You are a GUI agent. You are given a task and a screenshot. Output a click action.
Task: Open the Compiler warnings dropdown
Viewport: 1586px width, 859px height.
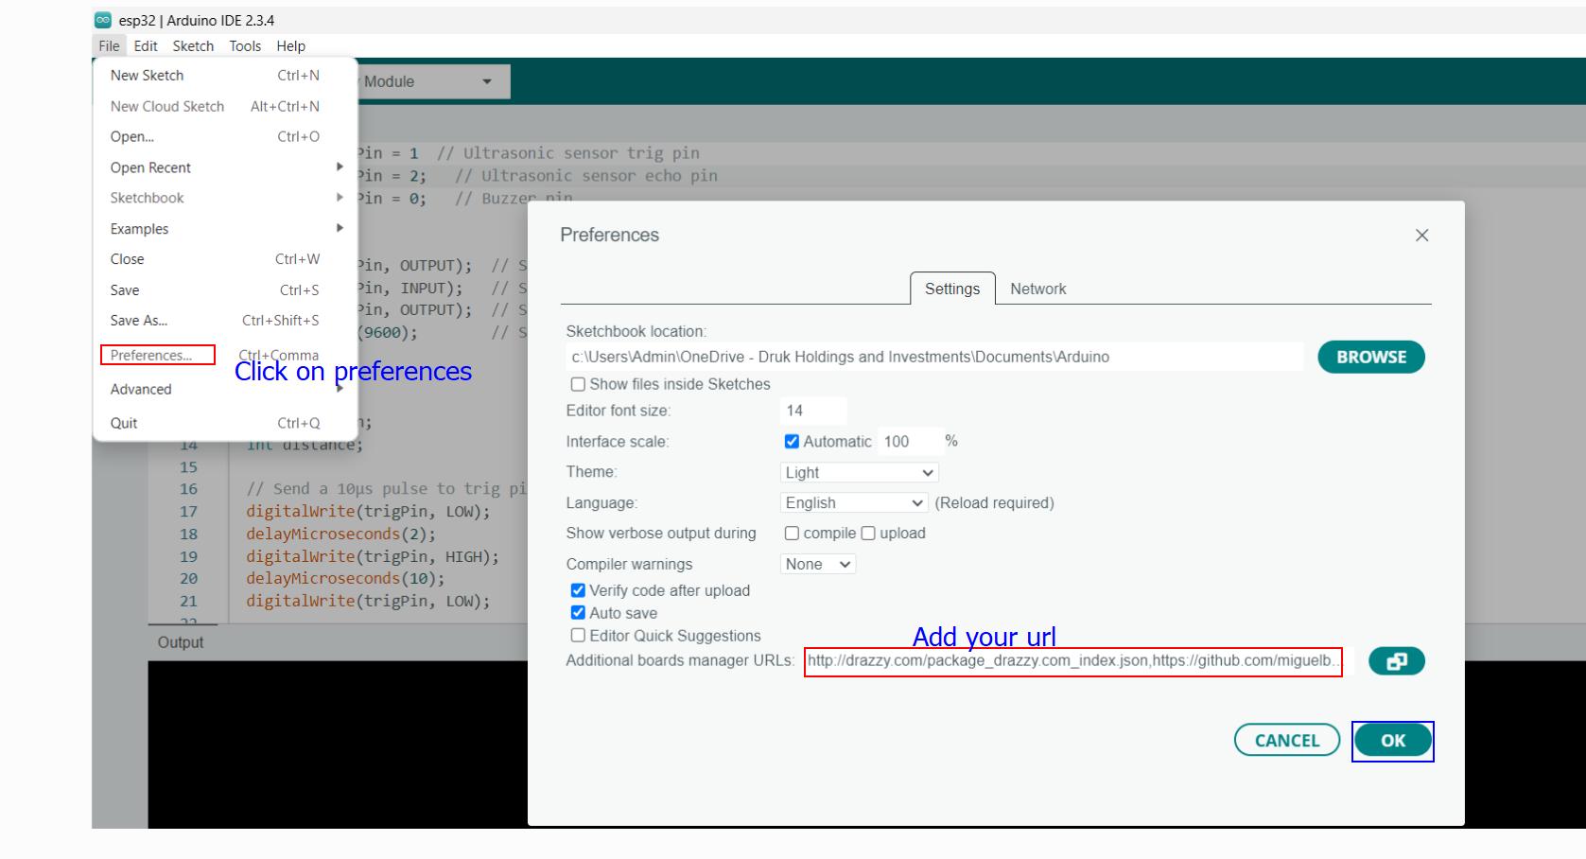coord(818,564)
